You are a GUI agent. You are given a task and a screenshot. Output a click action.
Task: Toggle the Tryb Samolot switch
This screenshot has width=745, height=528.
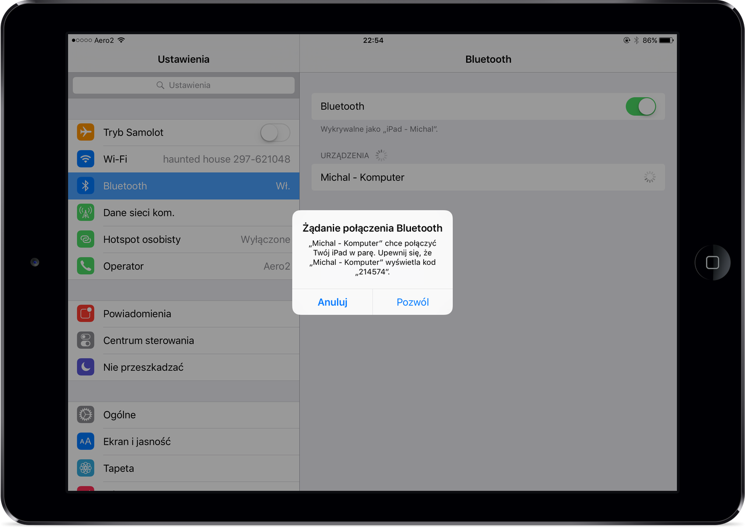click(275, 133)
